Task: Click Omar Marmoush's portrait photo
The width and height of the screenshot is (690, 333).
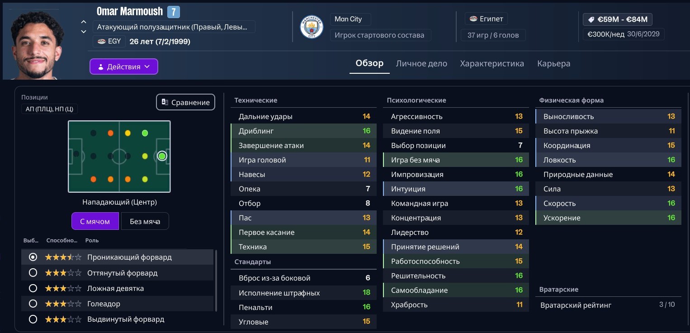Action: 37,44
